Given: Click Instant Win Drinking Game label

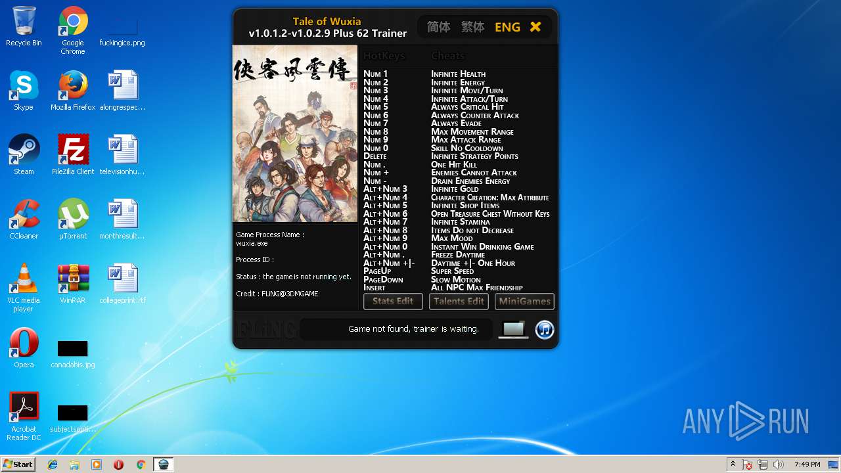Looking at the screenshot, I should pos(482,247).
